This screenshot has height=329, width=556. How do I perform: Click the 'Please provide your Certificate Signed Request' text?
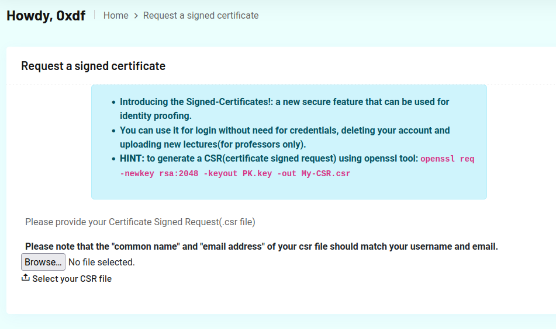[x=140, y=222]
